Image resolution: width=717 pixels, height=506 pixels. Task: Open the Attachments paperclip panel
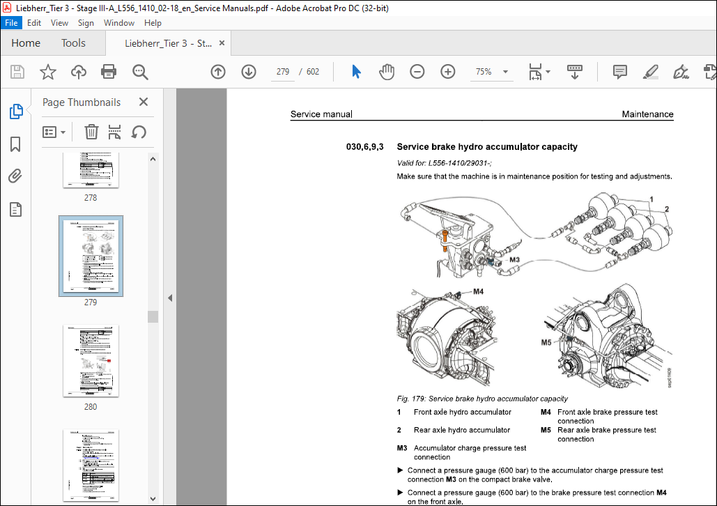tap(15, 176)
